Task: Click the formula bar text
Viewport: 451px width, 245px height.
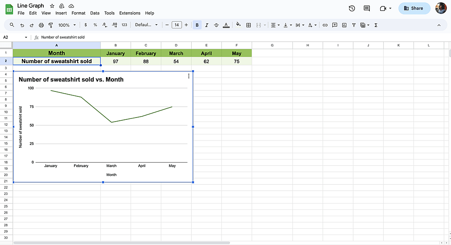Action: pyautogui.click(x=63, y=37)
